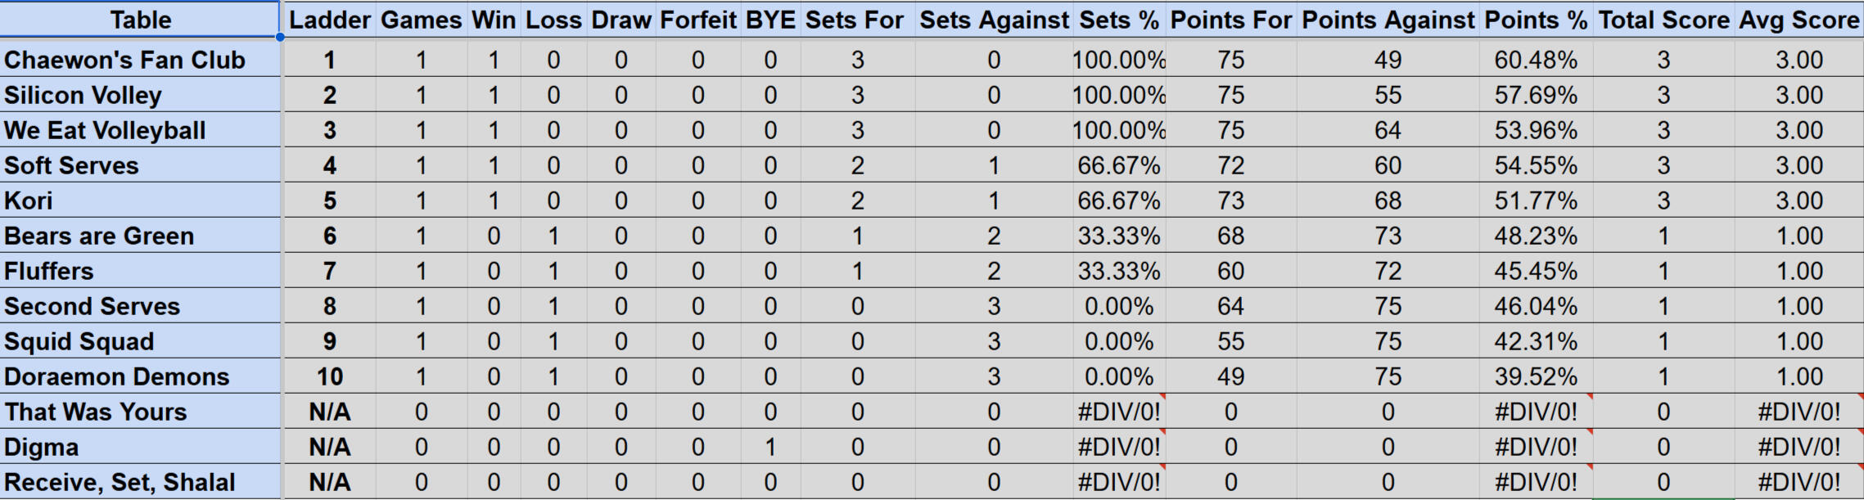This screenshot has height=500, width=1864.
Task: Click the 'Chaewon's Fan Club' team cell
Action: (x=124, y=60)
